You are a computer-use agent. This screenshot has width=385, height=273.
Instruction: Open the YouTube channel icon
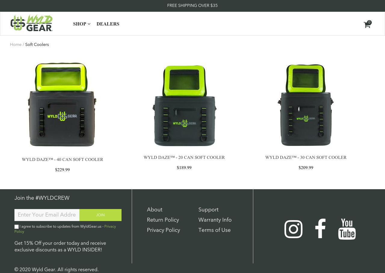click(x=347, y=229)
